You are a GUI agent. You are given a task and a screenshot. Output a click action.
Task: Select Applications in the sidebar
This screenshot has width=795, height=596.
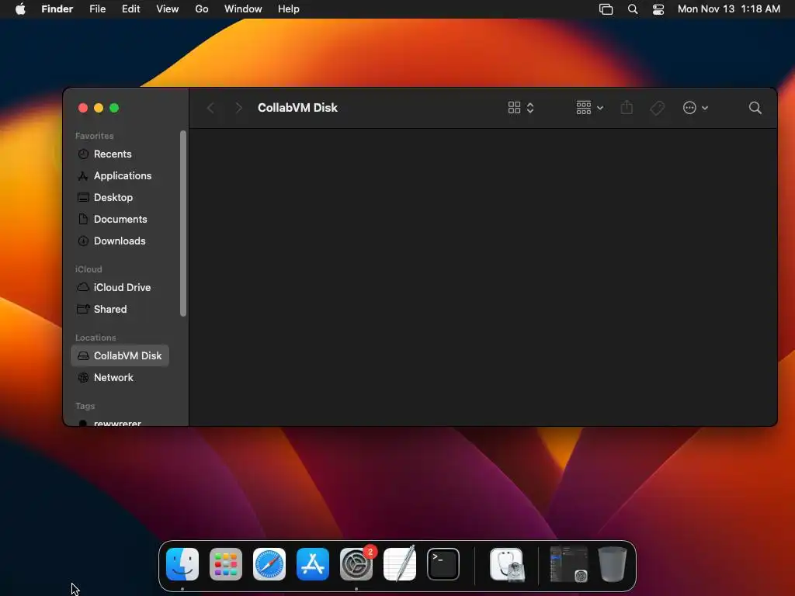120,176
